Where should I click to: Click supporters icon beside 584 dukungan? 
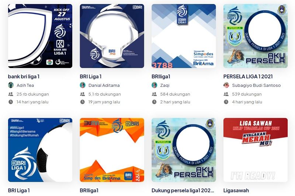click(x=154, y=94)
